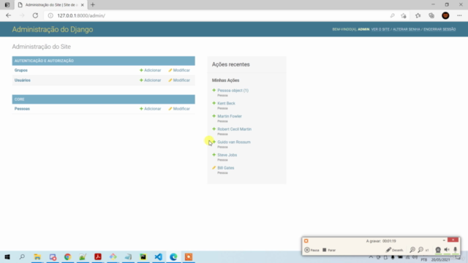The height and width of the screenshot is (263, 468).
Task: Open recent action Steve Jobs
Action: (x=227, y=155)
